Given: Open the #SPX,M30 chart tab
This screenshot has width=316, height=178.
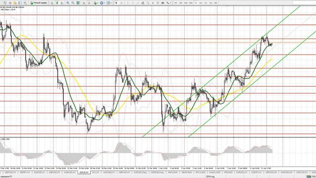Looking at the screenshot, I should tap(173, 173).
